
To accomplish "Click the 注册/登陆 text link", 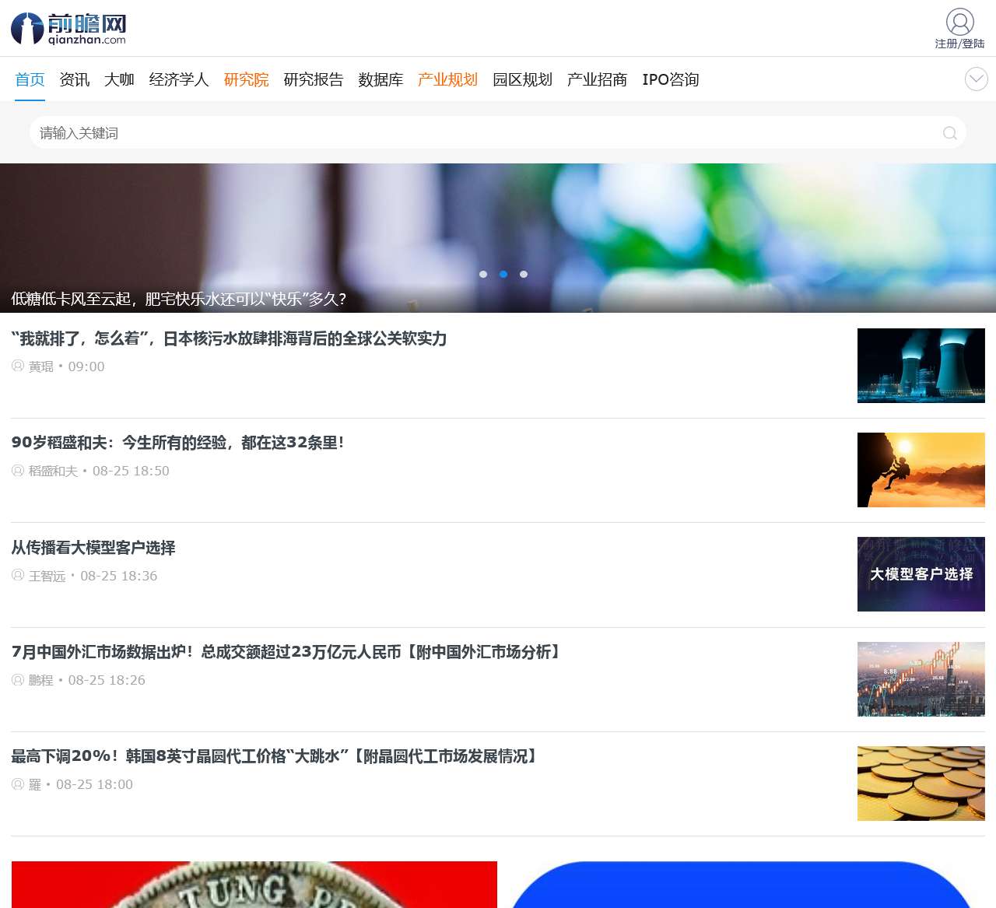I will click(x=959, y=44).
